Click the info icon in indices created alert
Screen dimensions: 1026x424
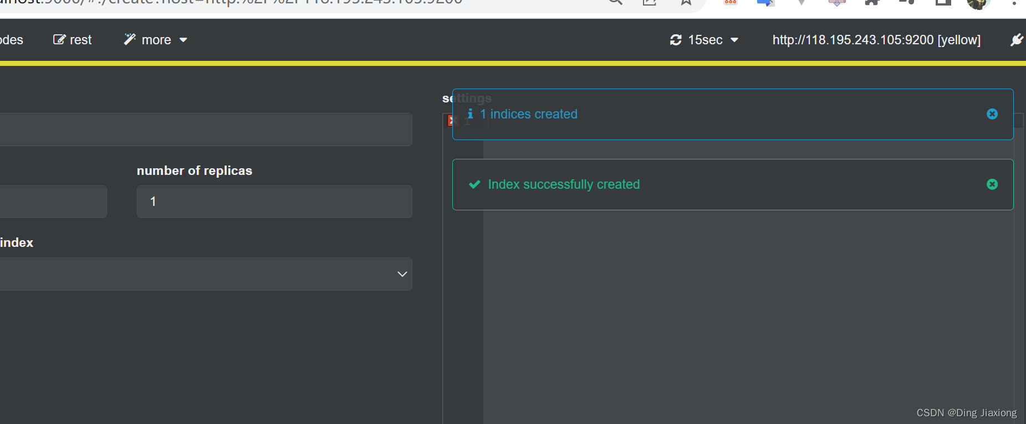click(x=470, y=114)
